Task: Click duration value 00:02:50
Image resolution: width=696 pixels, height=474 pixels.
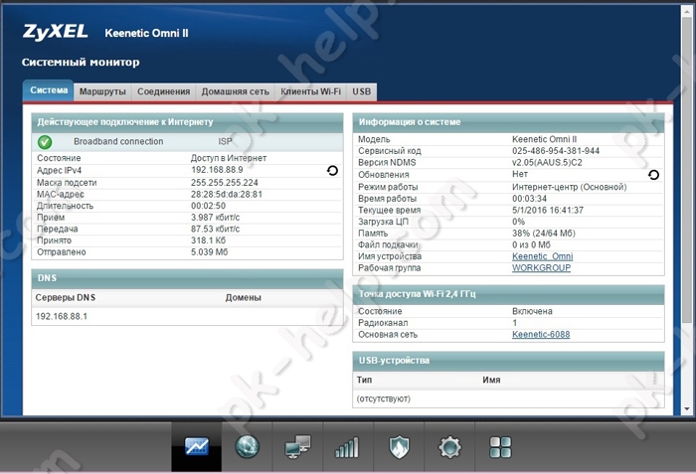Action: (x=208, y=206)
